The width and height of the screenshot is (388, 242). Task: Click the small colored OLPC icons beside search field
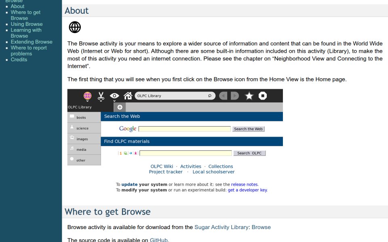point(128,153)
